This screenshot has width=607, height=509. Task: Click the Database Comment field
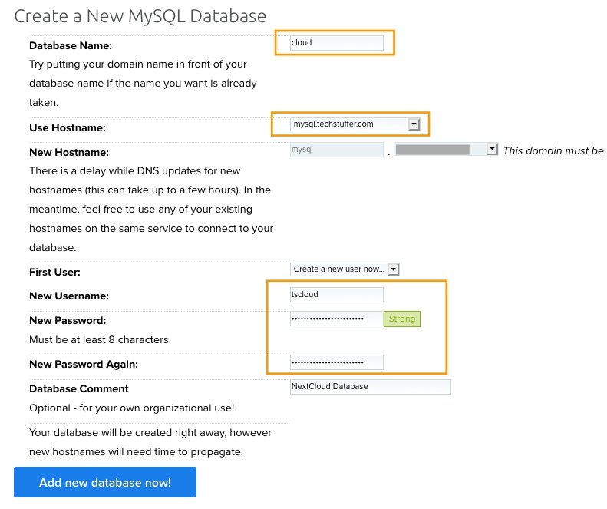(370, 387)
